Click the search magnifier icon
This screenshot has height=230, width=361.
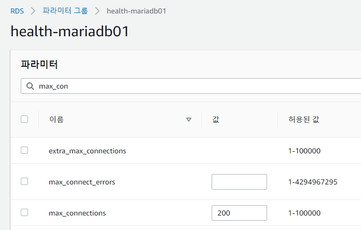point(30,86)
